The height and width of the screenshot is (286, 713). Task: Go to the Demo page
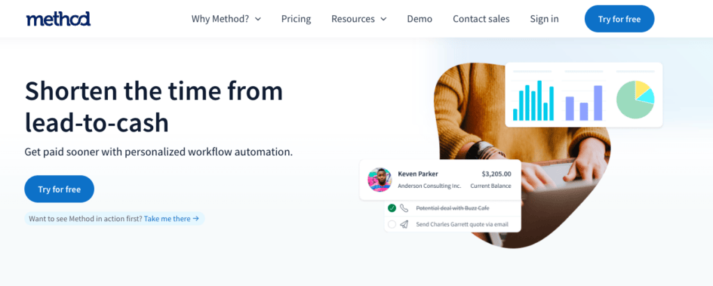[x=420, y=19]
